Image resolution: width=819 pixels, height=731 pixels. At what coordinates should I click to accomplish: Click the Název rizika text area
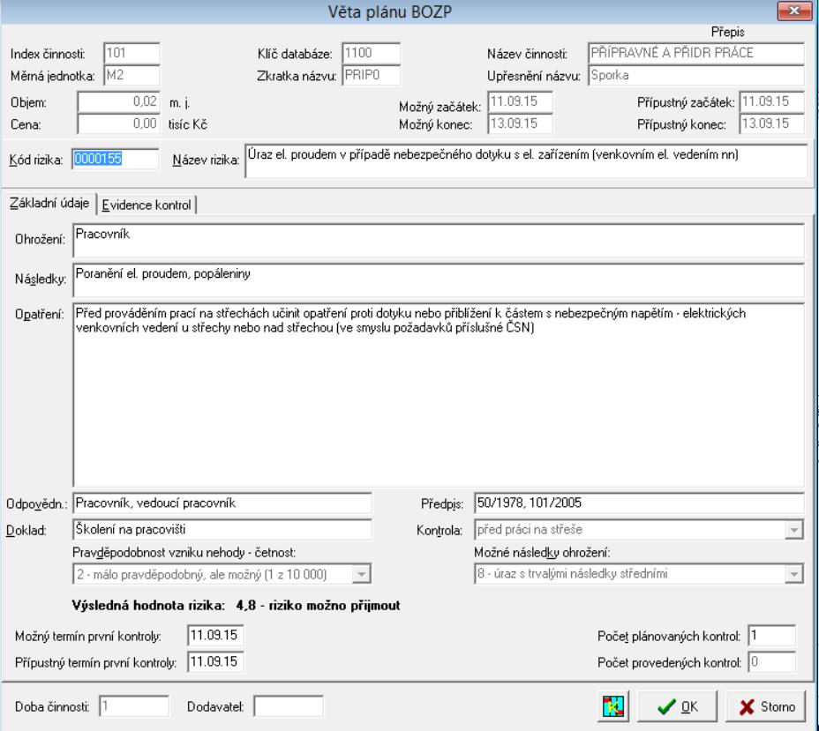[x=526, y=161]
